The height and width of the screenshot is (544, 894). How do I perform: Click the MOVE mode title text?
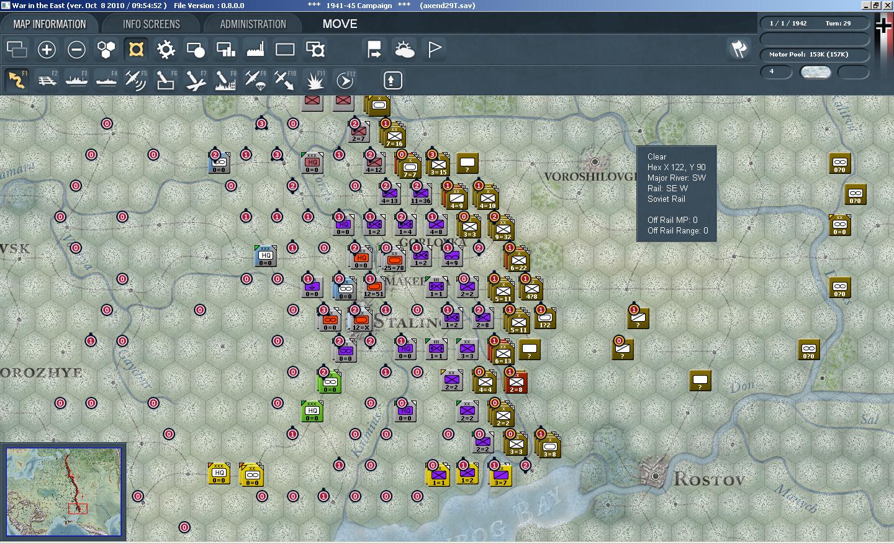tap(340, 24)
